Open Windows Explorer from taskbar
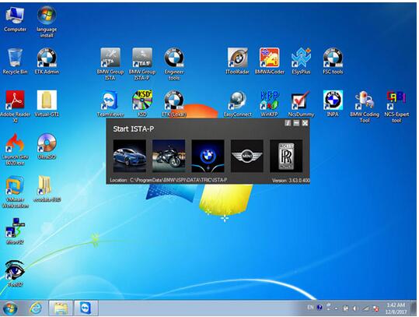419x317 pixels. click(x=61, y=308)
